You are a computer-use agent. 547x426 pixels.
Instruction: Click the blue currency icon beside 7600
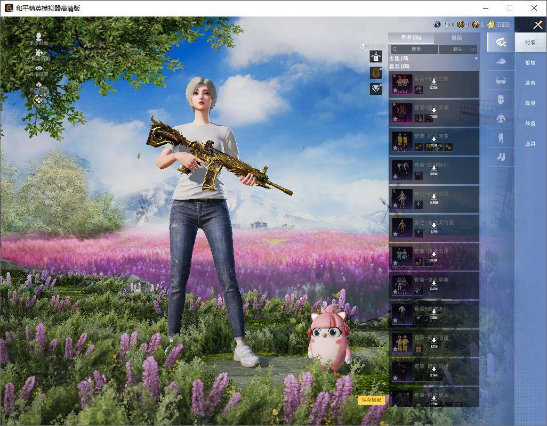click(x=437, y=24)
